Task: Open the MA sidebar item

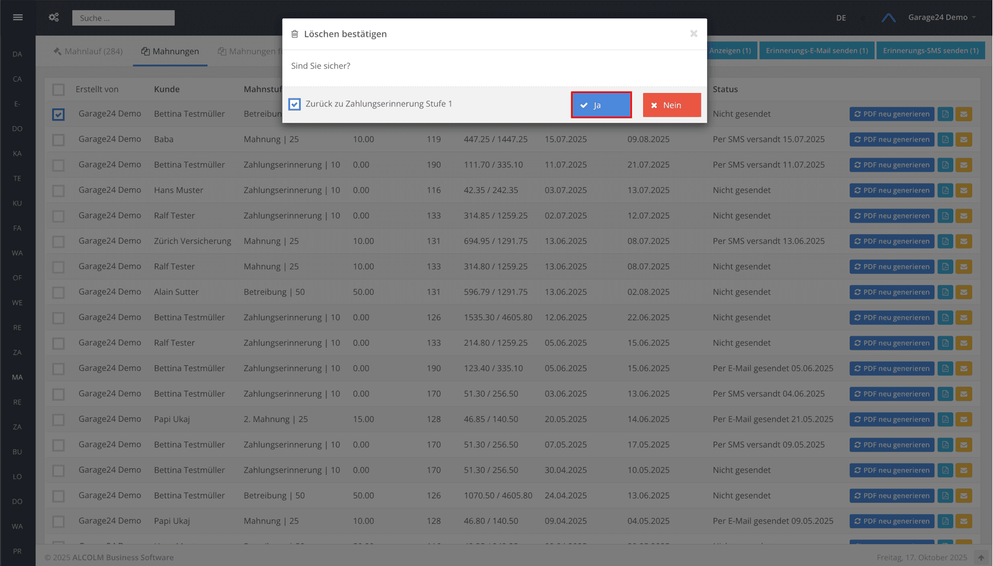Action: click(x=17, y=377)
